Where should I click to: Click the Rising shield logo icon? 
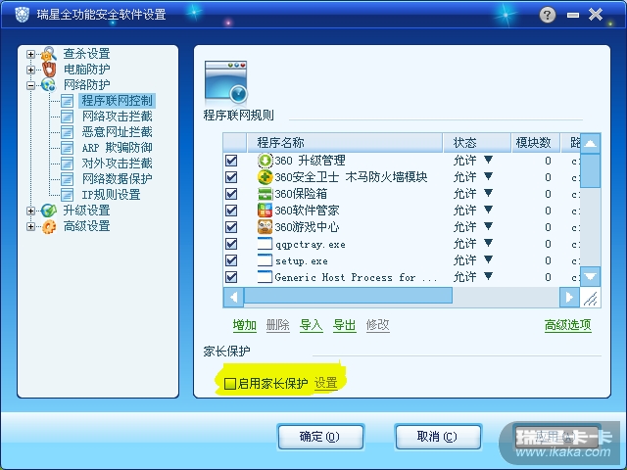[22, 15]
